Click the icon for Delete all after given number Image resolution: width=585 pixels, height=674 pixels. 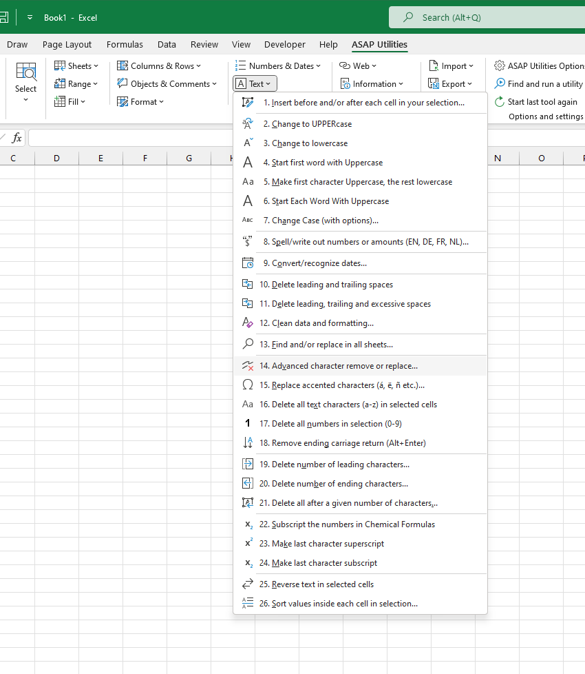click(248, 502)
